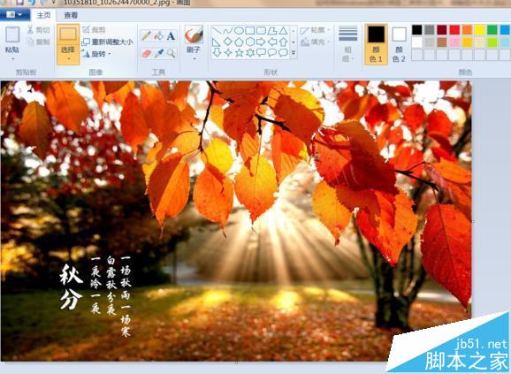Pick the pink color swatch
The height and width of the screenshot is (374, 511).
pos(454,42)
